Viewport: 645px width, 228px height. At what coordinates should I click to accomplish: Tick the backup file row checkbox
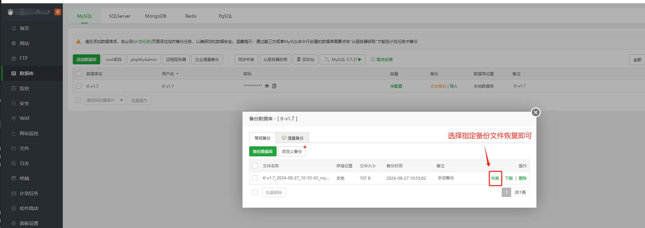pyautogui.click(x=255, y=178)
